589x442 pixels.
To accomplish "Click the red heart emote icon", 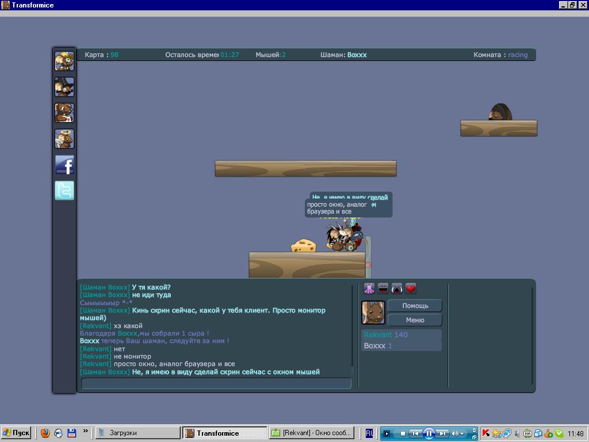I will point(411,288).
